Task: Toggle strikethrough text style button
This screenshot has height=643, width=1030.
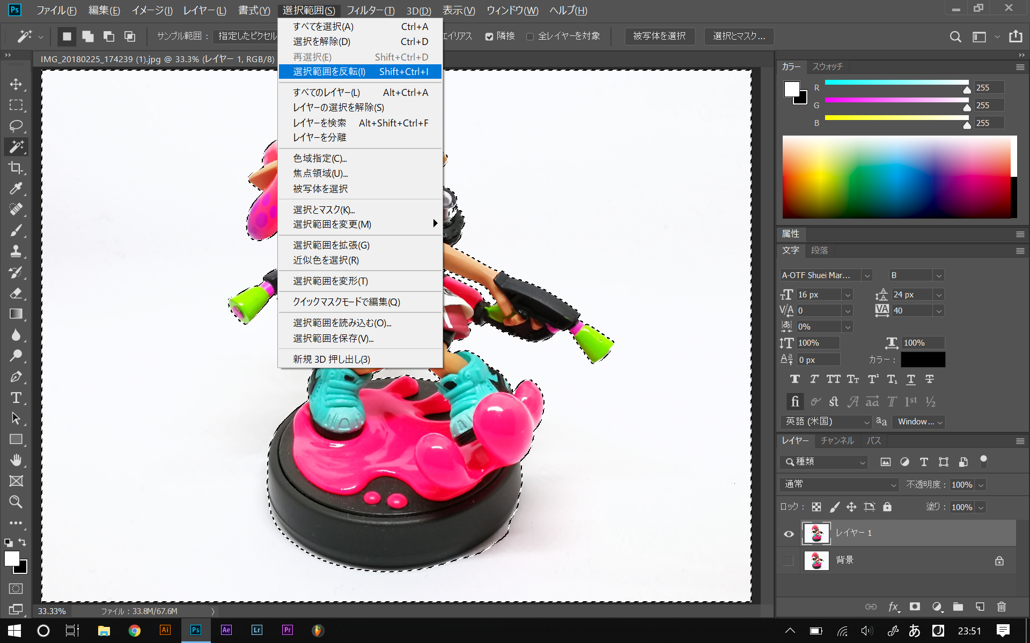Action: 930,379
